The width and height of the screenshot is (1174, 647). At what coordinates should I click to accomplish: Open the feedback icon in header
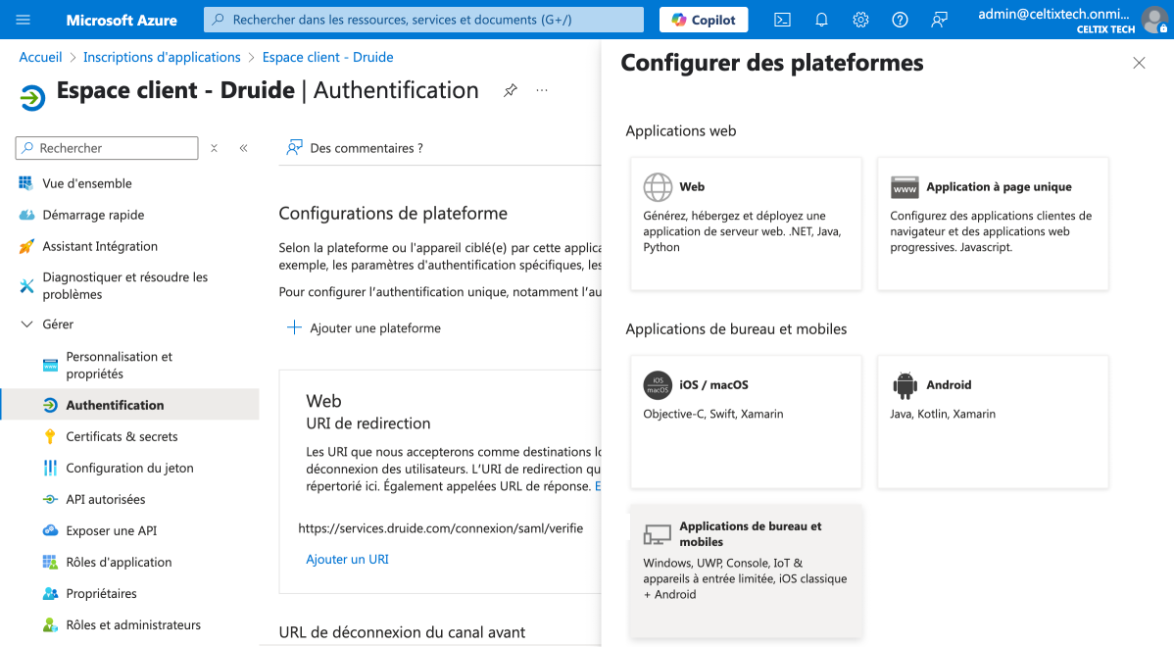939,20
